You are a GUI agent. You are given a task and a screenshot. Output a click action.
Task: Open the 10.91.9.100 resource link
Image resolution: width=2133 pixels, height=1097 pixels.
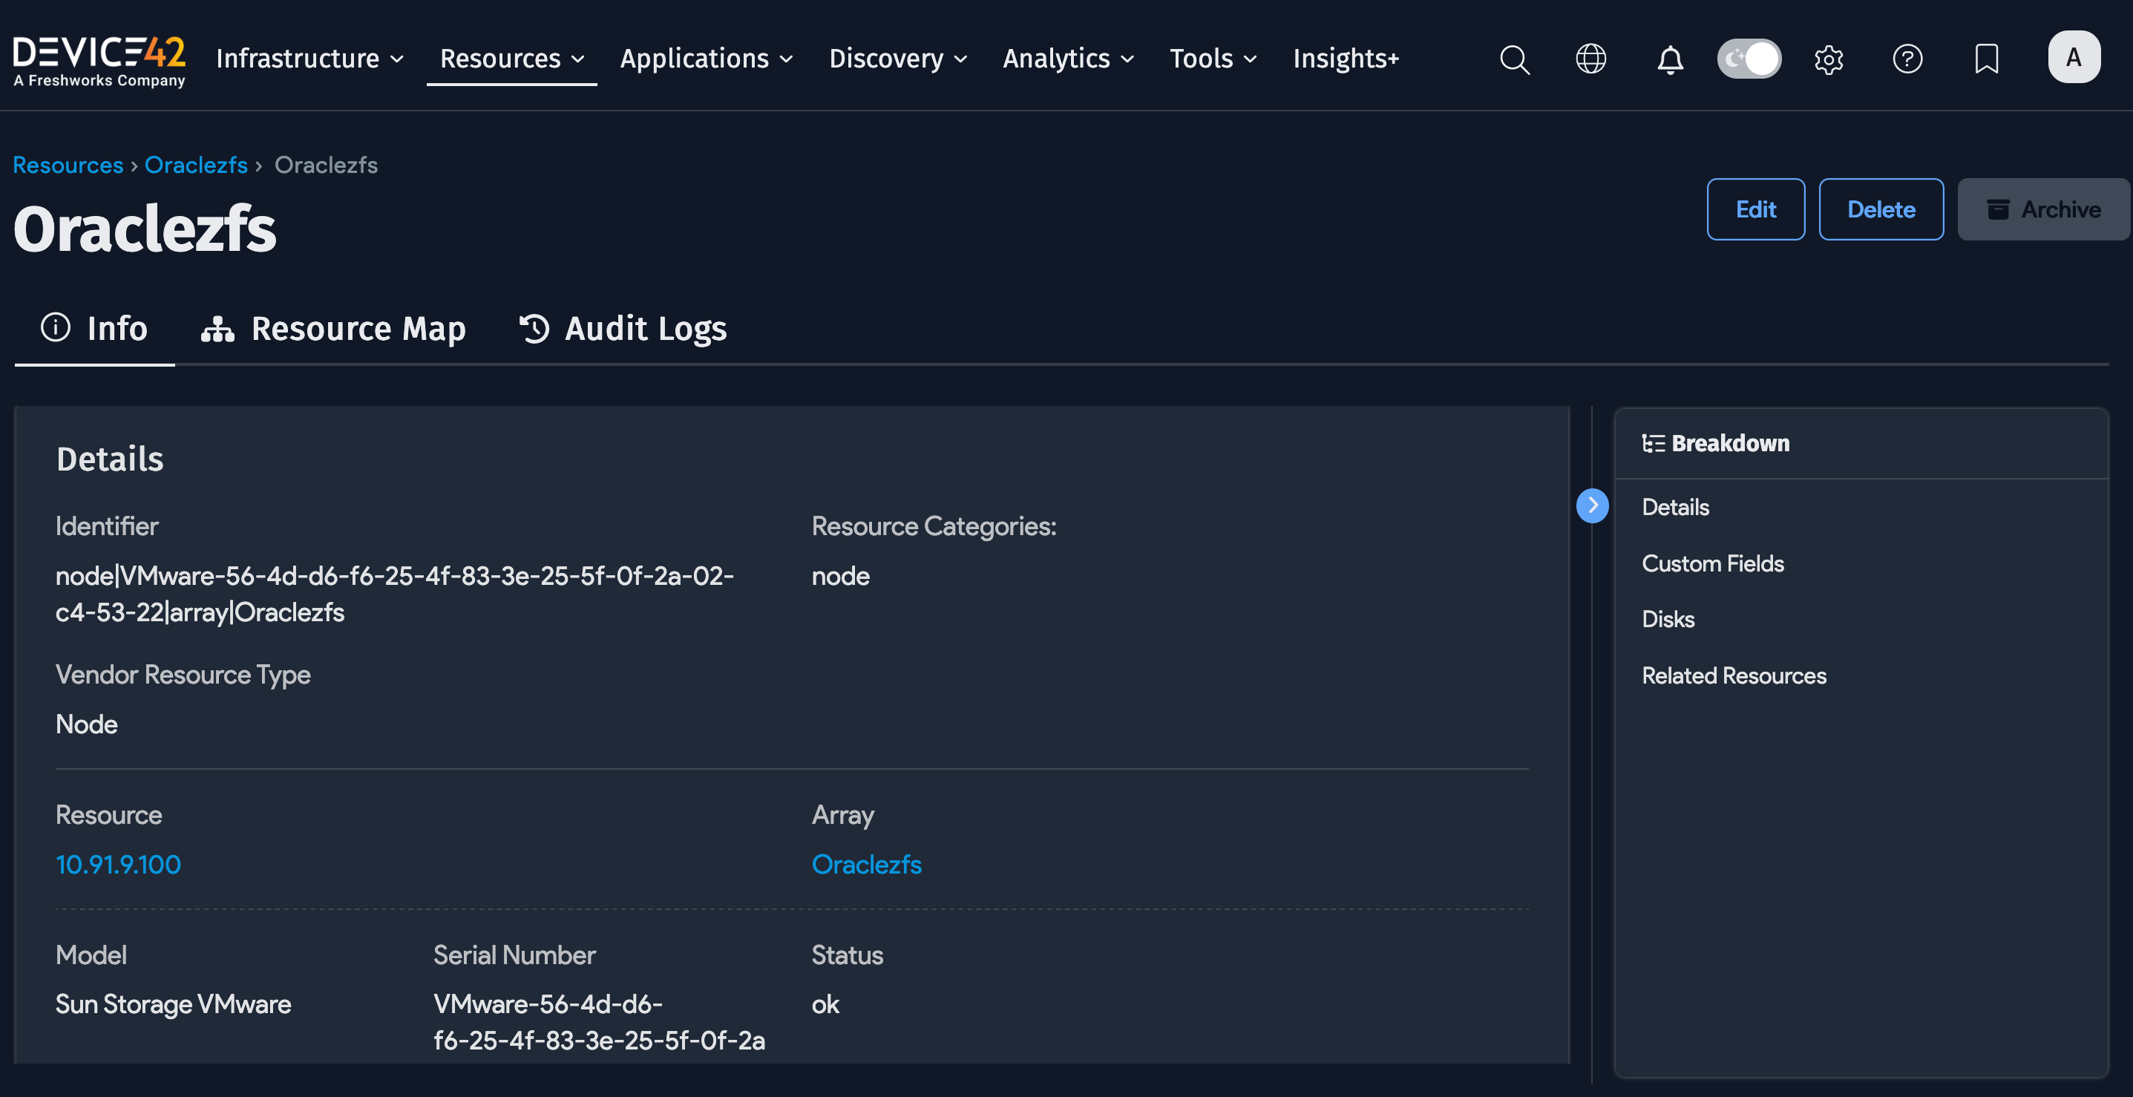pos(117,865)
